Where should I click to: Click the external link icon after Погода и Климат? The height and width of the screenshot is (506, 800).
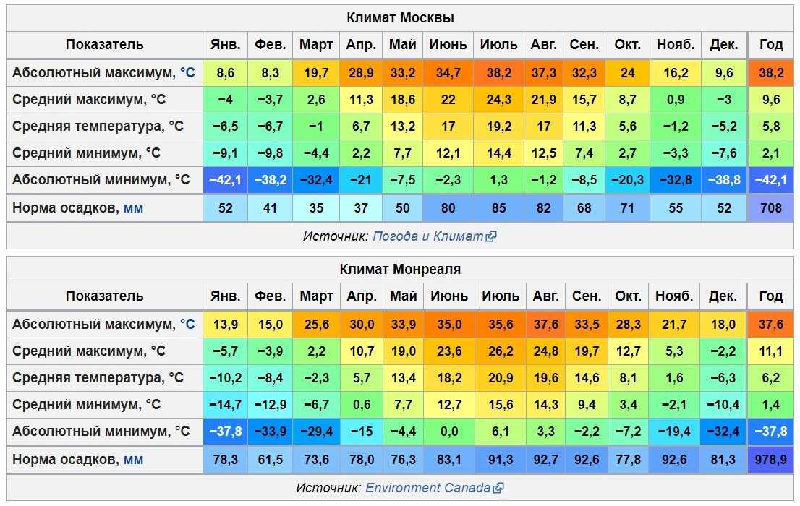point(491,236)
